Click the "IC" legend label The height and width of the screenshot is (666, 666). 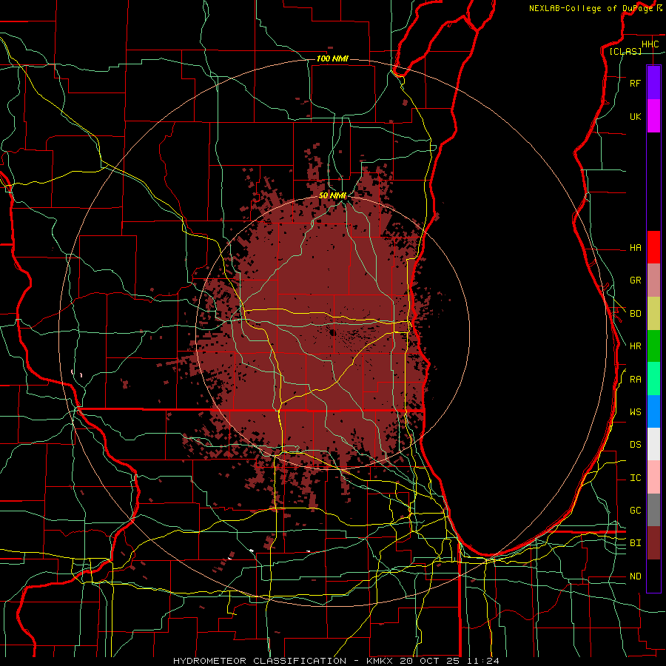635,478
